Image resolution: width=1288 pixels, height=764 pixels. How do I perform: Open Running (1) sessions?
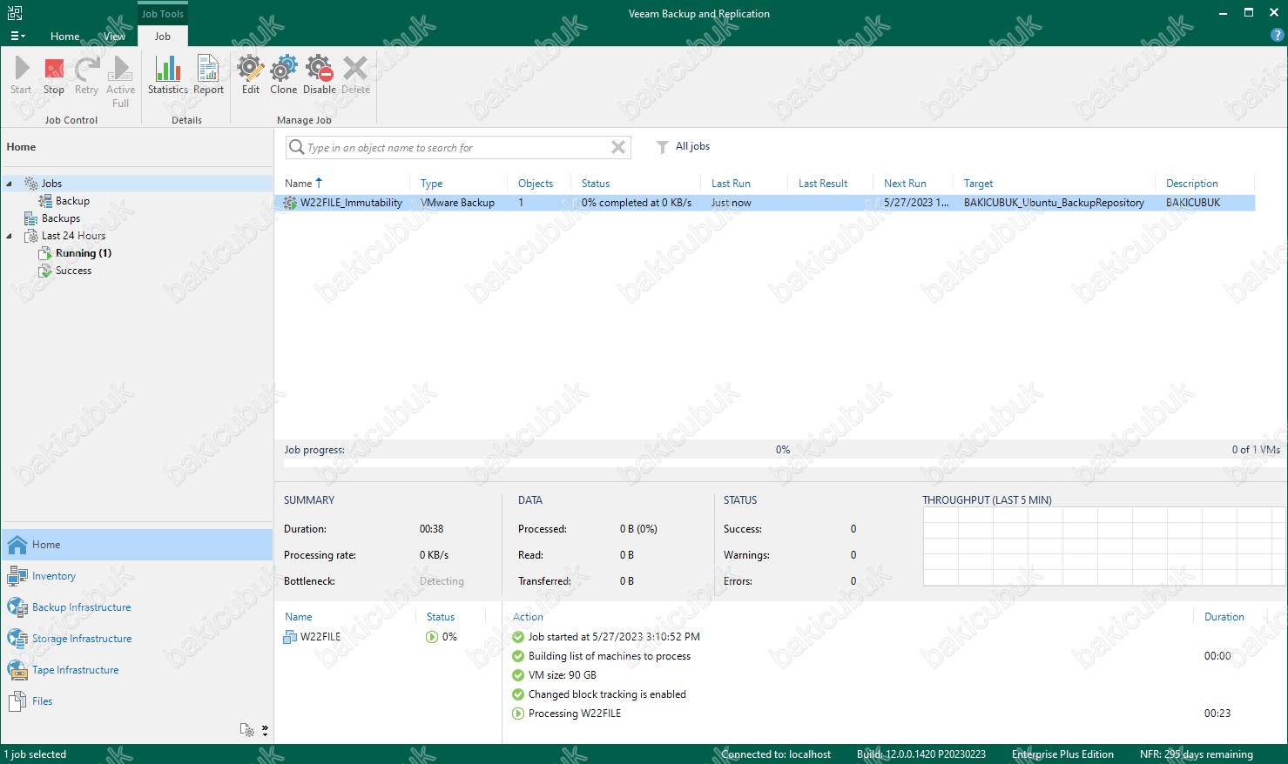tap(84, 253)
